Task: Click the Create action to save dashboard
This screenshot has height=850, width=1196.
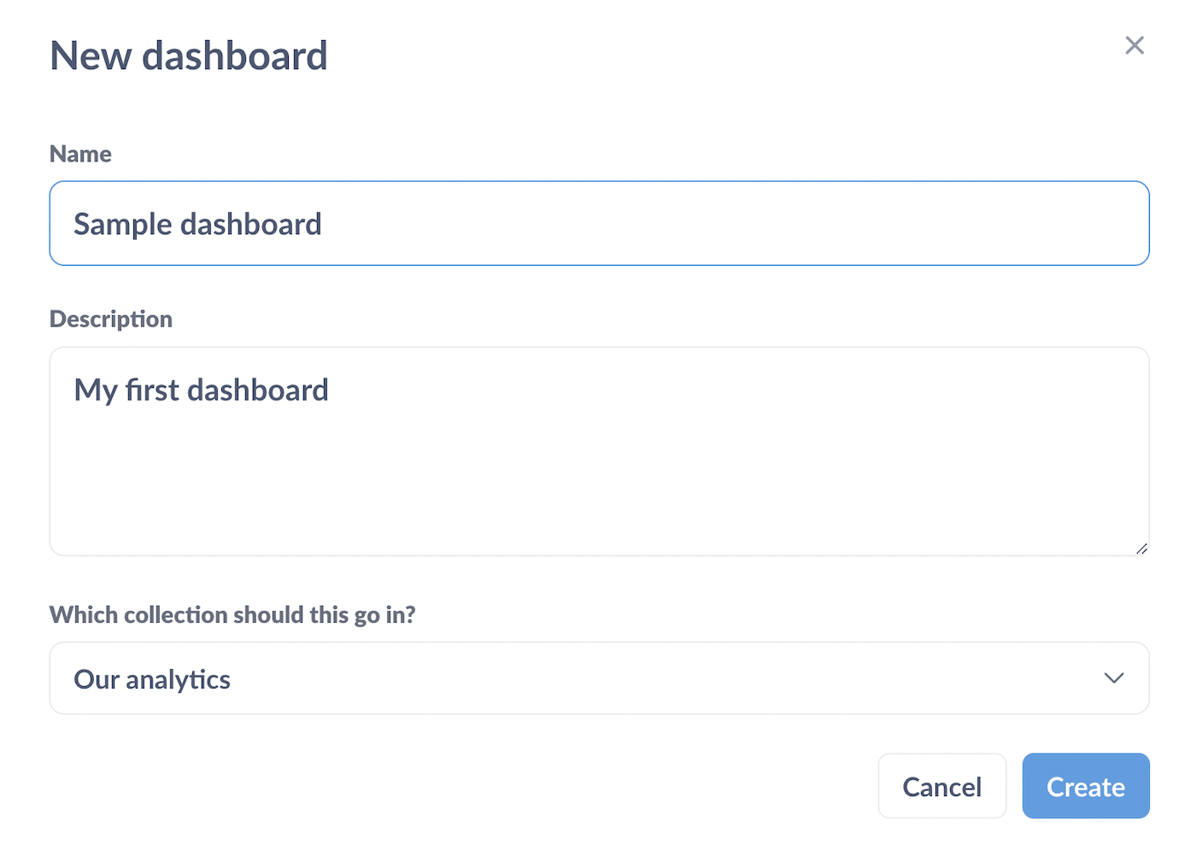Action: click(1085, 786)
